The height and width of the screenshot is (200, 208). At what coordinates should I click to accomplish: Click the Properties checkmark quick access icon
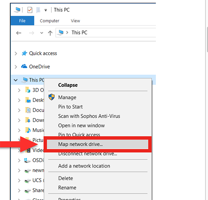coord(30,10)
